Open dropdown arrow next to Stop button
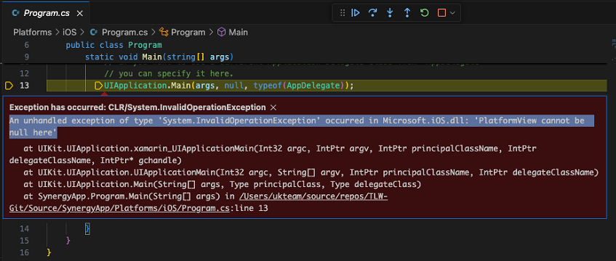This screenshot has height=261, width=616. [452, 13]
